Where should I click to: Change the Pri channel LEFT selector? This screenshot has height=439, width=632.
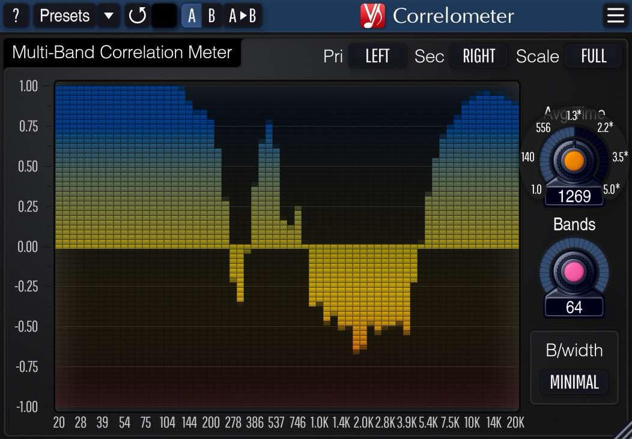[x=377, y=56]
